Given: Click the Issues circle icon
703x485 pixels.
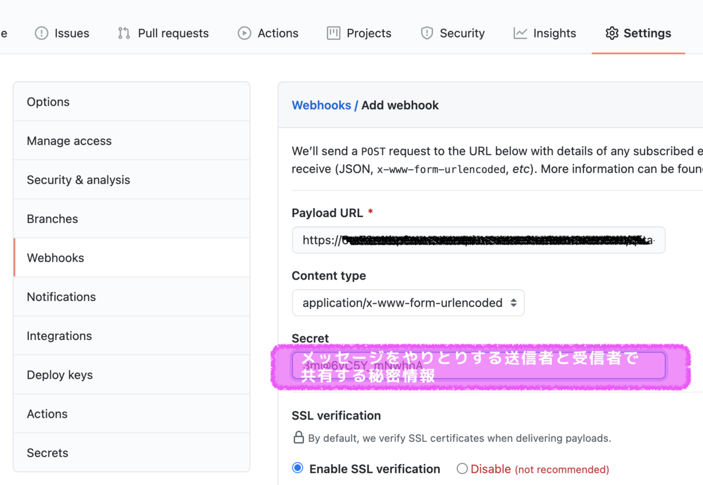Looking at the screenshot, I should click(42, 33).
